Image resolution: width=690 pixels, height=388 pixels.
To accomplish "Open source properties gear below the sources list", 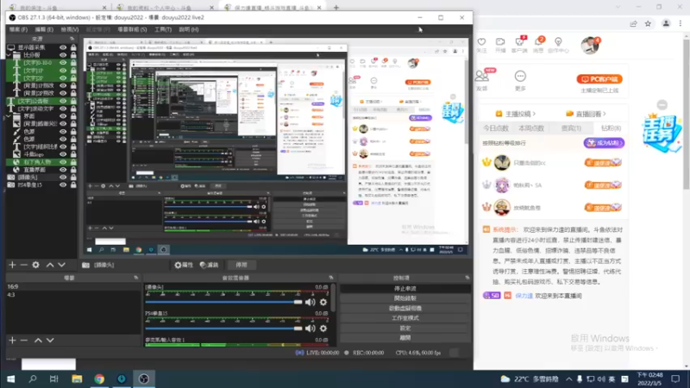I will [x=36, y=265].
